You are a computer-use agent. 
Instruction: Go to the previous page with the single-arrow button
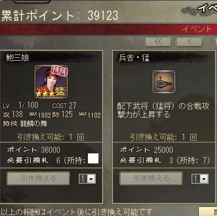pyautogui.click(x=189, y=42)
